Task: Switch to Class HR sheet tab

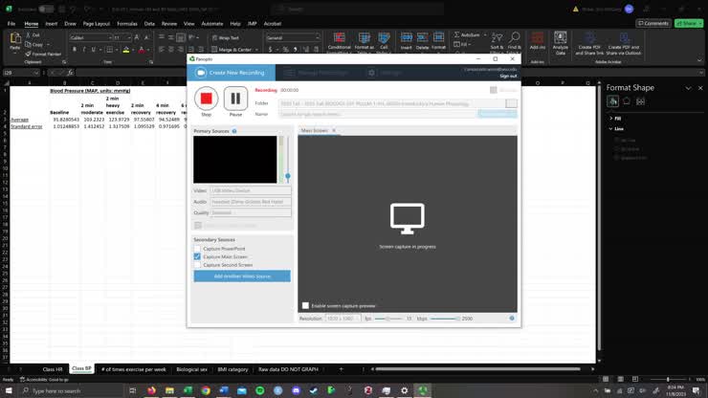Action: point(53,368)
